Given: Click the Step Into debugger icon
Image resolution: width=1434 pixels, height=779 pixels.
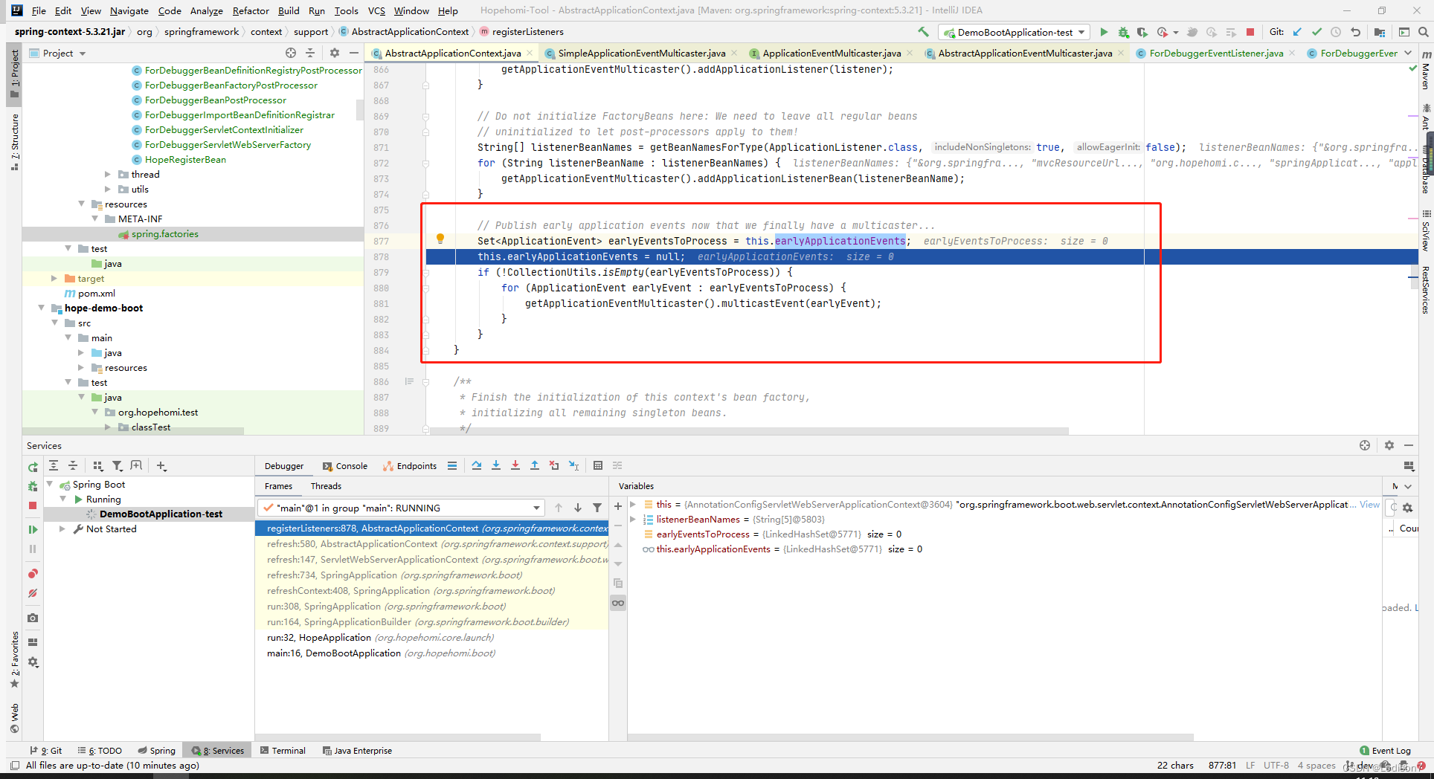Looking at the screenshot, I should [496, 465].
